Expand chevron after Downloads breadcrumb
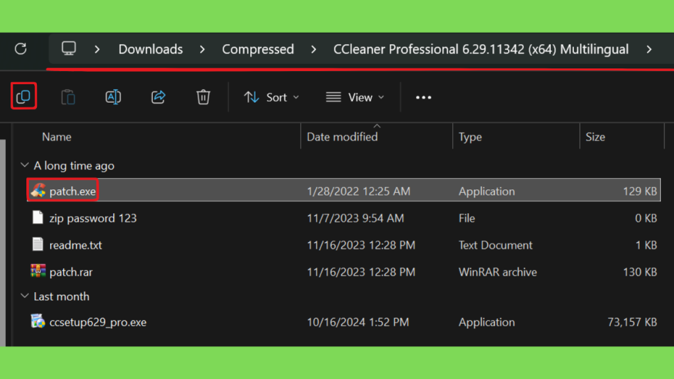Screen dimensions: 674x379 pos(203,49)
